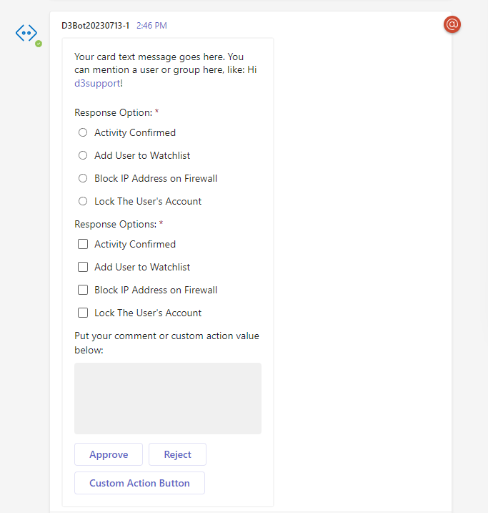Select Block IP Address on Firewall radio

coord(83,178)
